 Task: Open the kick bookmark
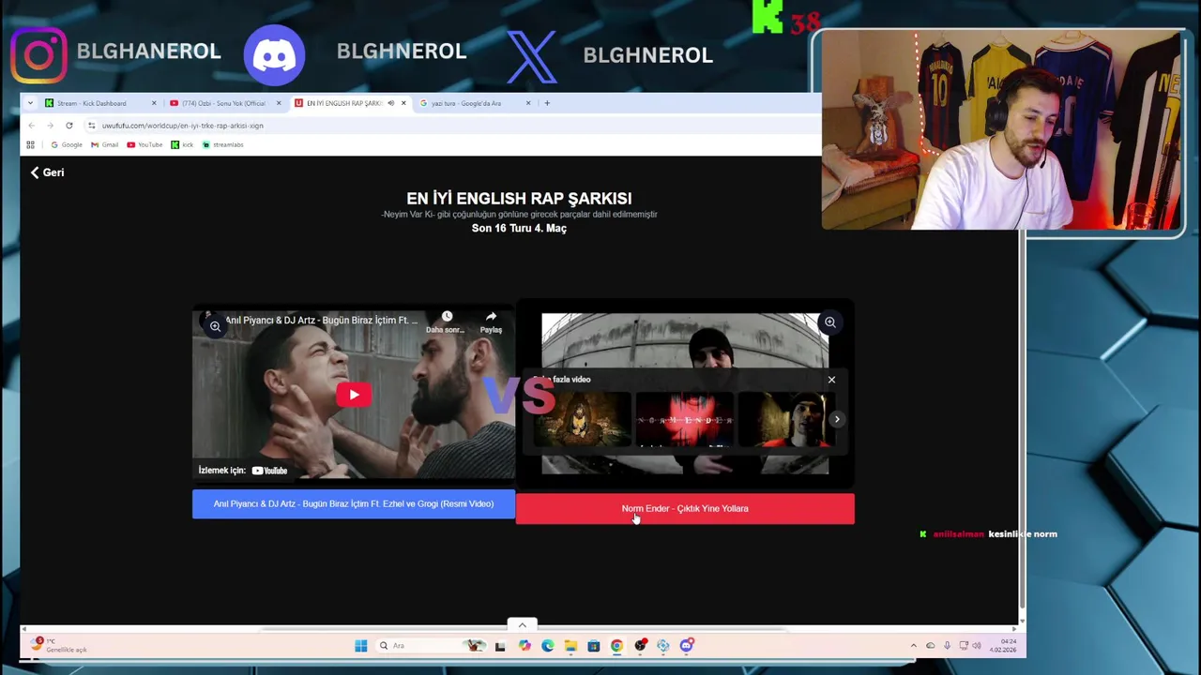(182, 144)
